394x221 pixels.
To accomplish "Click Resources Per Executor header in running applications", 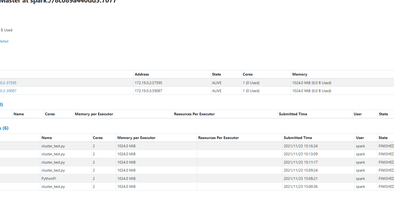I will [x=194, y=114].
